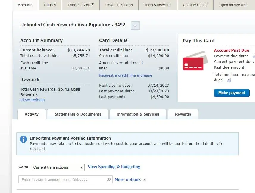Click Request a credit line increase link
The width and height of the screenshot is (255, 193).
pyautogui.click(x=126, y=75)
